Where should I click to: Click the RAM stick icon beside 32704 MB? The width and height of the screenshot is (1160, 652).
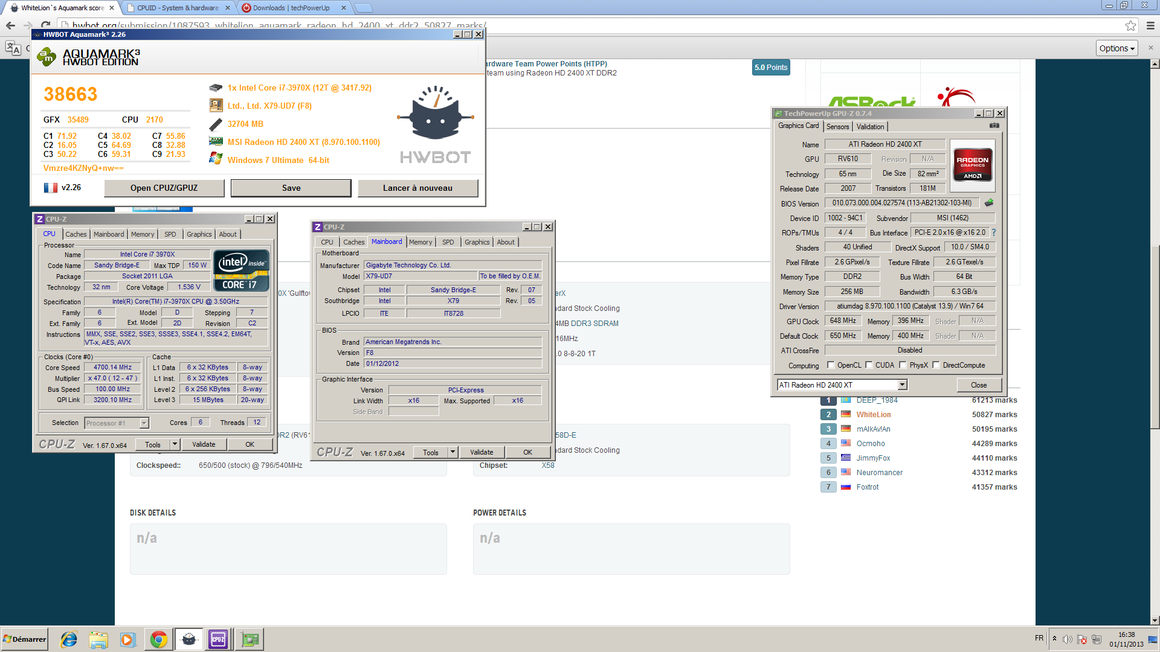click(x=216, y=124)
